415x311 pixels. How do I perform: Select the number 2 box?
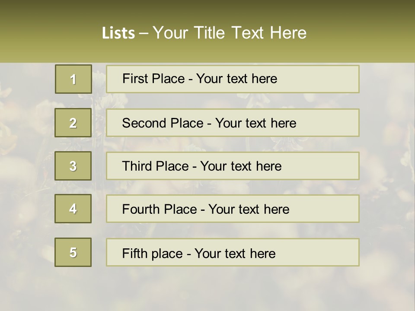tap(73, 123)
